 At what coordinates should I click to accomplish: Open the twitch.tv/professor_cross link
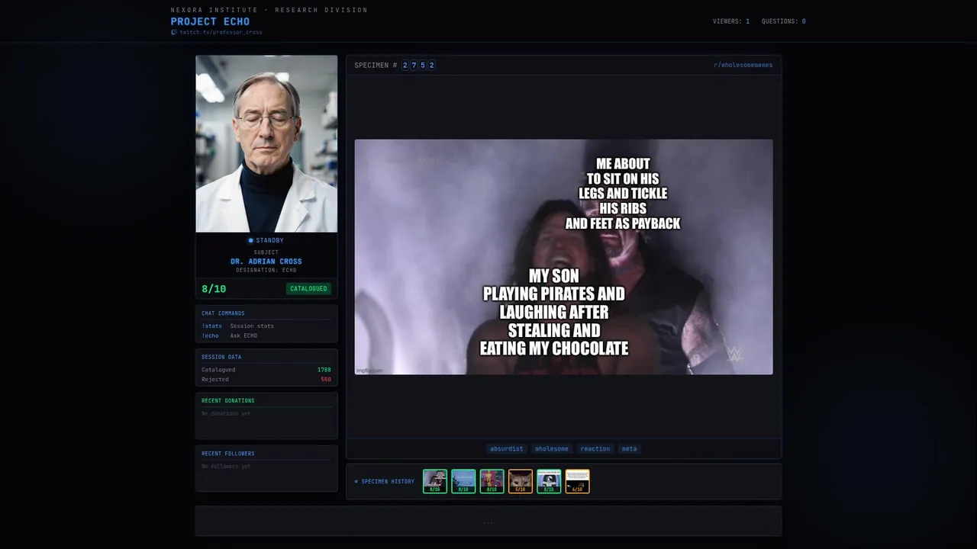[x=221, y=32]
